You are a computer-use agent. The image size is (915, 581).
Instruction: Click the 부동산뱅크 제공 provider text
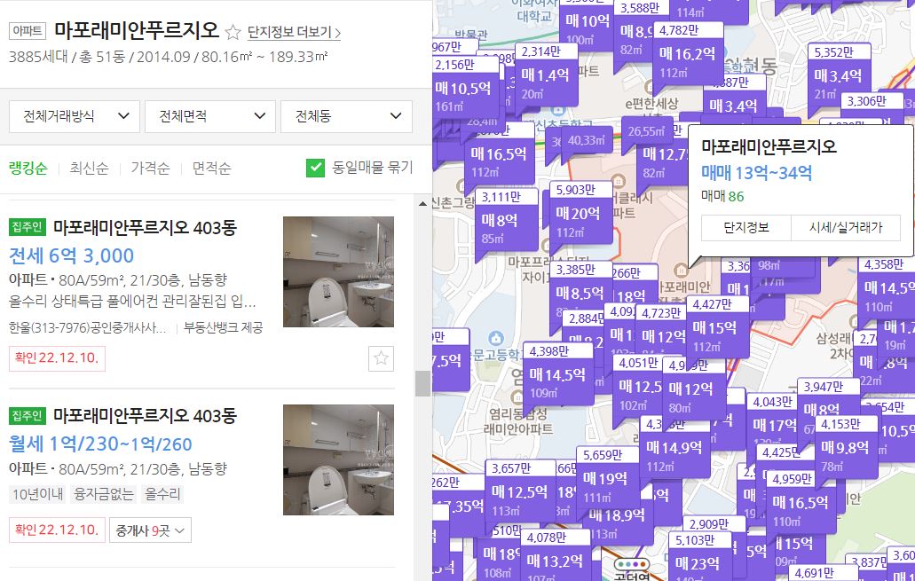(223, 328)
